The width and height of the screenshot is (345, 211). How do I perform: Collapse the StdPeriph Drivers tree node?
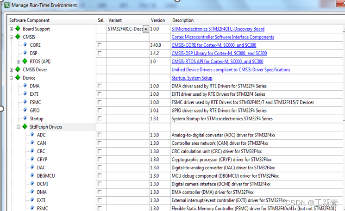pos(19,127)
